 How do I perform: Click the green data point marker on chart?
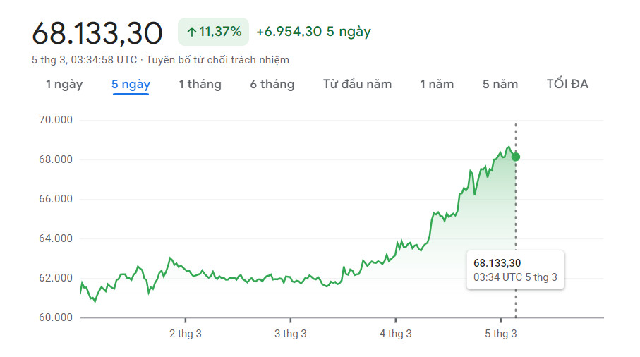coord(516,157)
